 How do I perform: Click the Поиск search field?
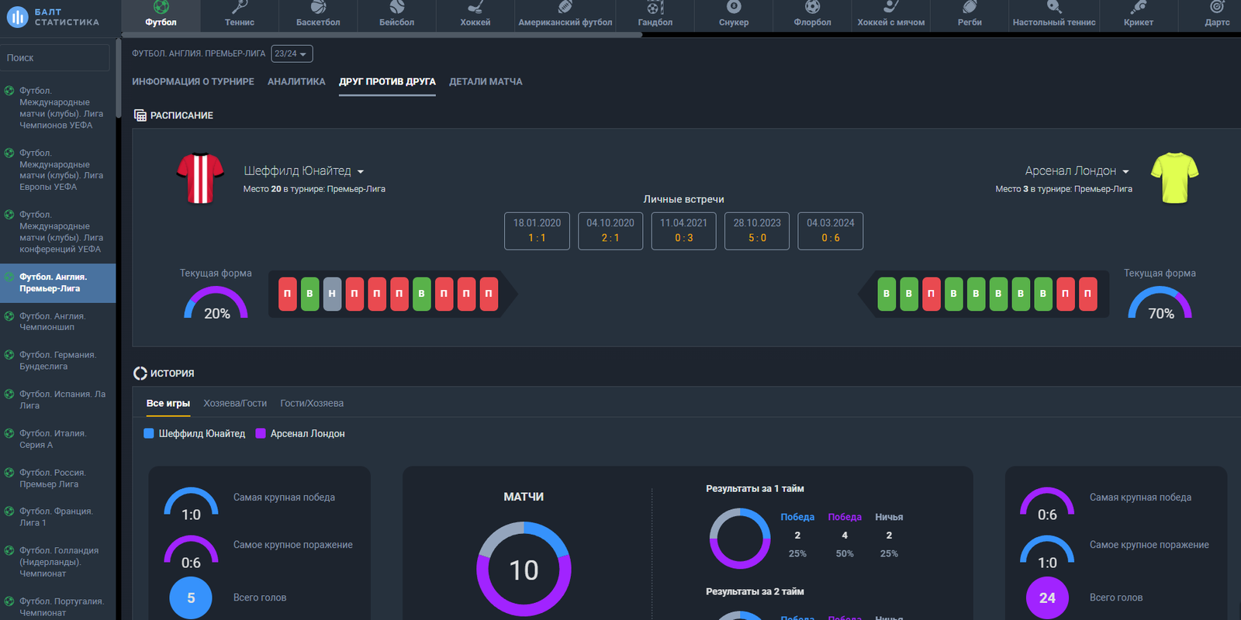coord(55,57)
